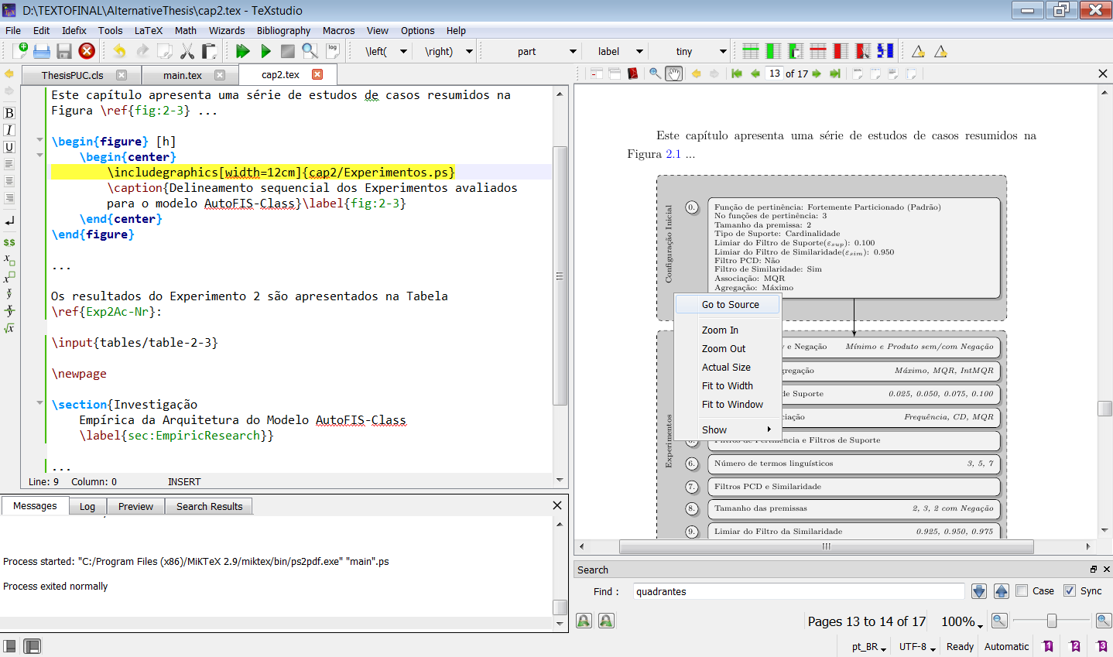
Task: Compile with the single green play icon
Action: tap(265, 51)
